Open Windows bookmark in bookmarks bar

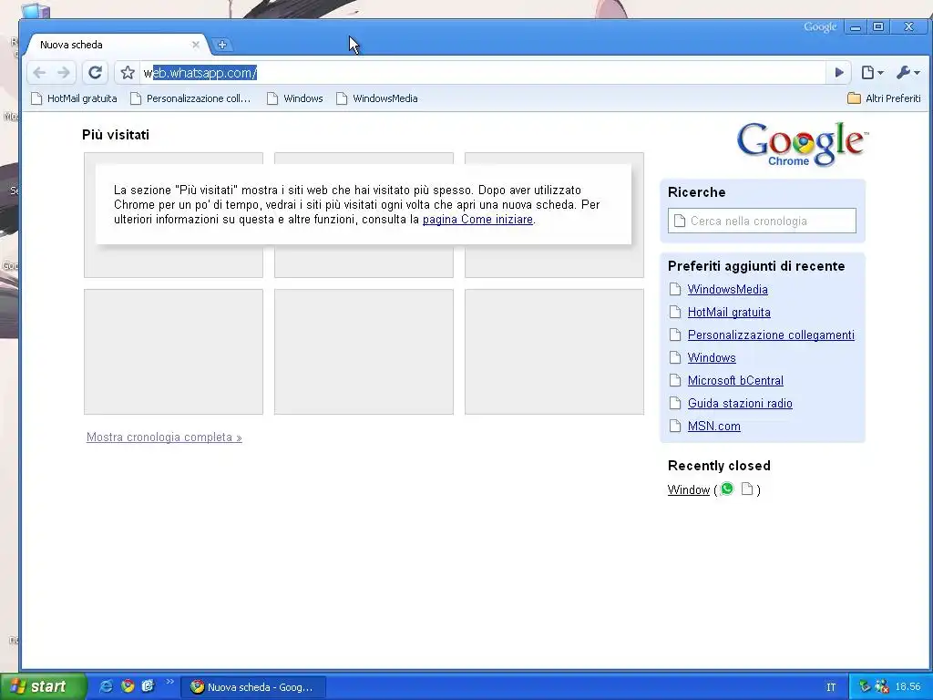tap(295, 98)
